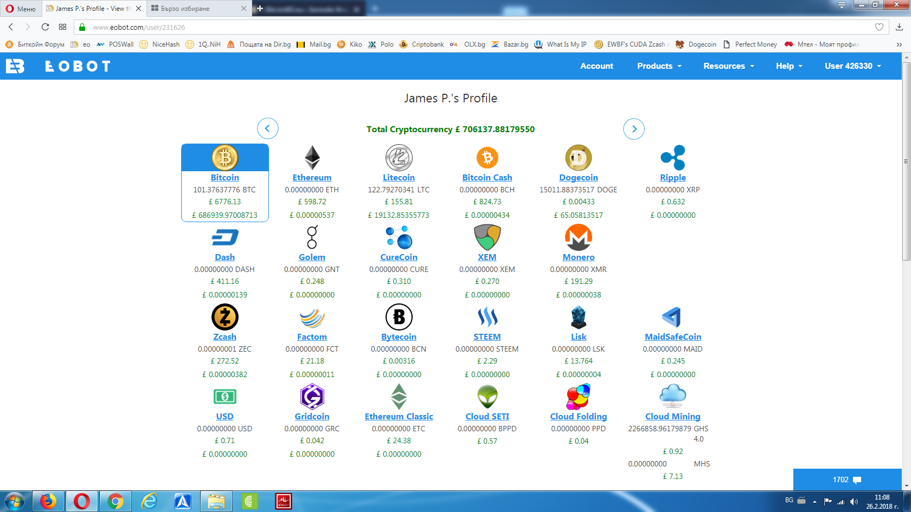Click the Eobot logo in header
This screenshot has height=512, width=911.
point(59,66)
